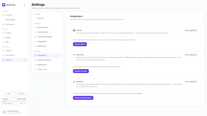
Task: Click the Account person icon
Action: (35, 18)
